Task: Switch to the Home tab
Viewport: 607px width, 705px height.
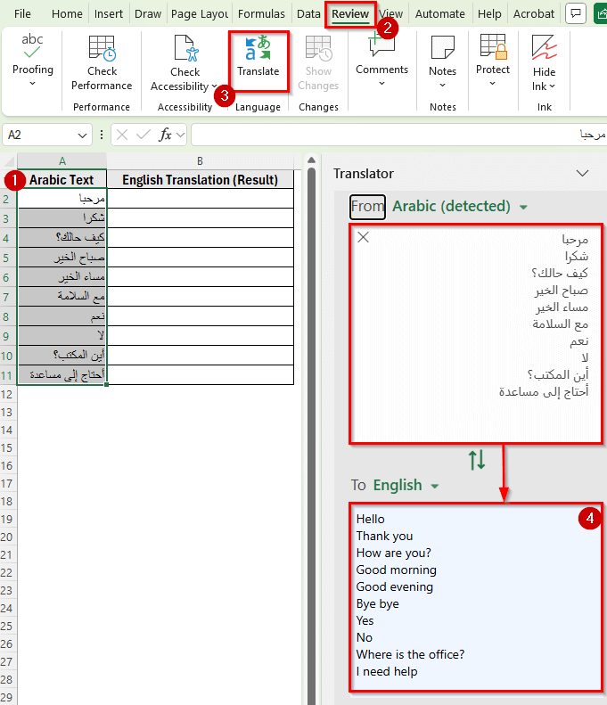Action: (x=67, y=14)
